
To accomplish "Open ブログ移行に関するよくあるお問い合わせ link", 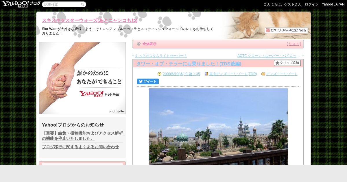I will tap(80, 147).
